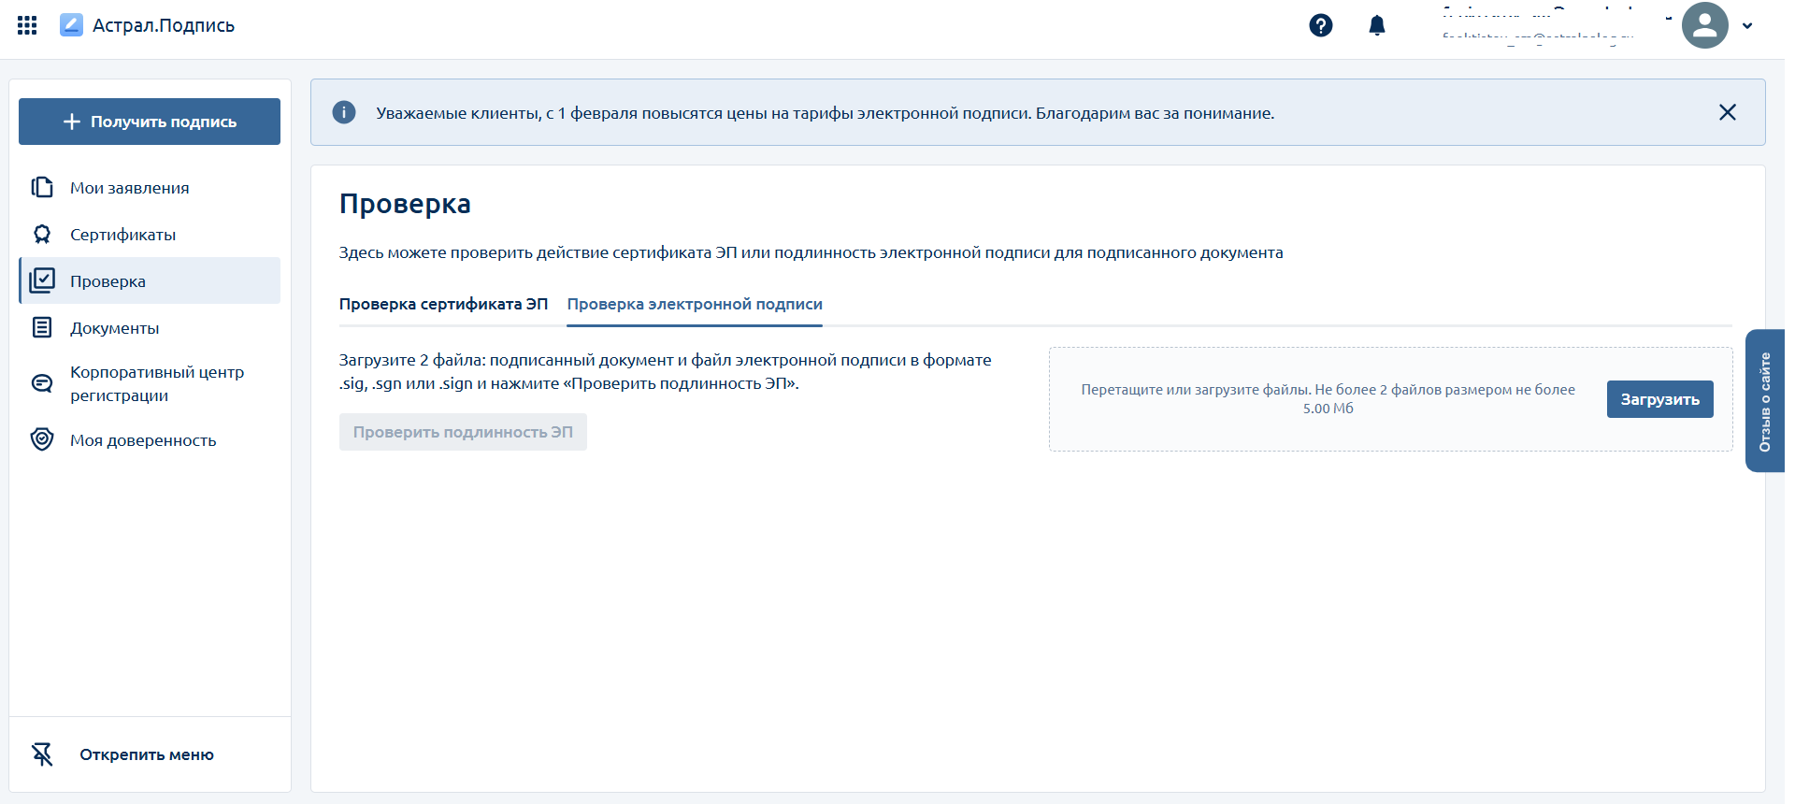
Task: Open notifications bell icon
Action: [x=1376, y=25]
